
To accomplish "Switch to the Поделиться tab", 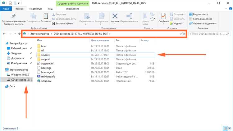I will pos(36,9).
